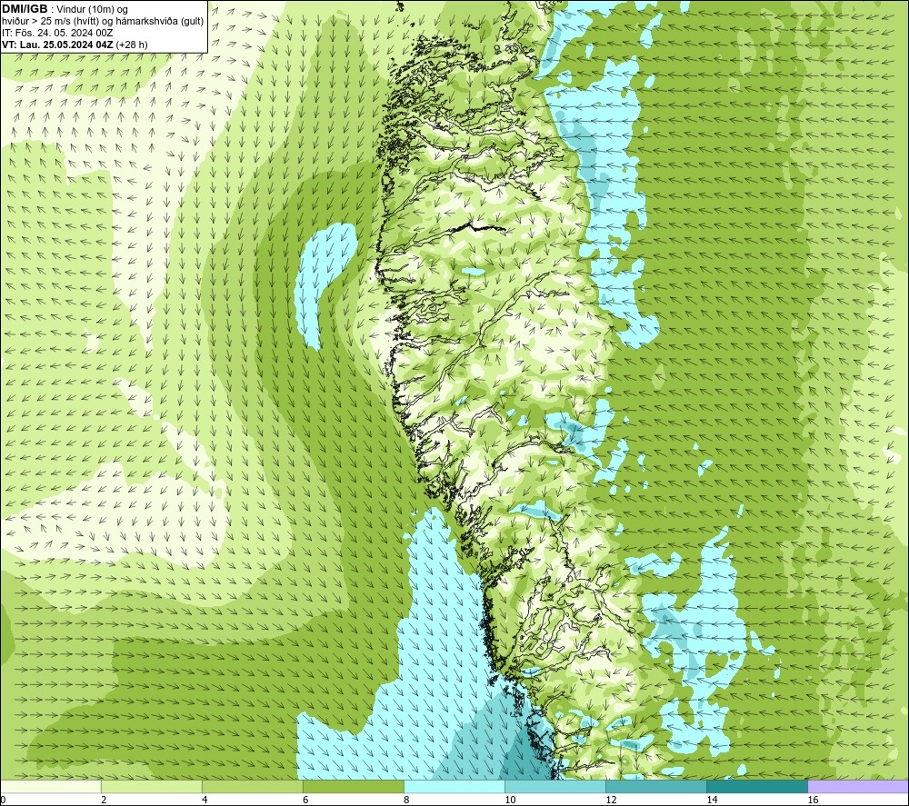
Task: Click the 0–2 m/s palest legend swatch
Action: point(51,787)
